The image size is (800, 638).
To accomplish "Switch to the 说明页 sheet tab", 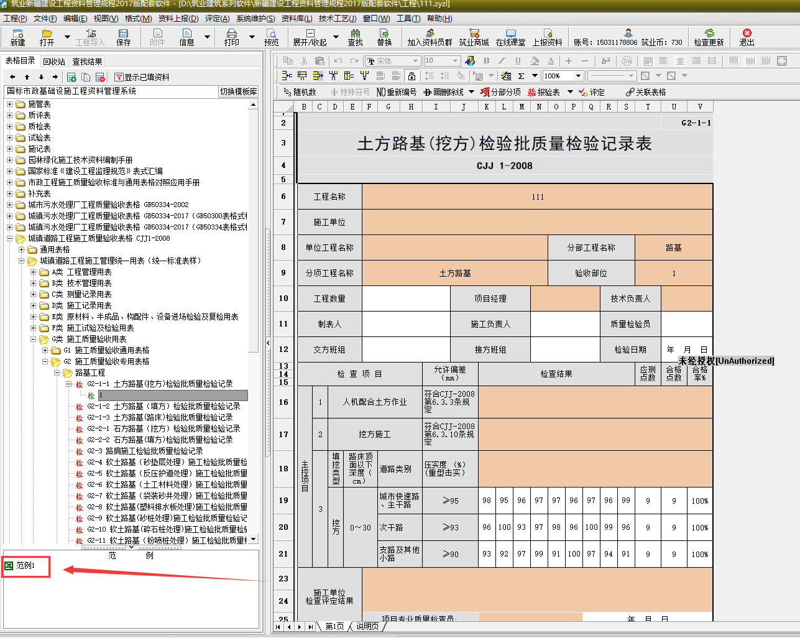I will coord(367,626).
